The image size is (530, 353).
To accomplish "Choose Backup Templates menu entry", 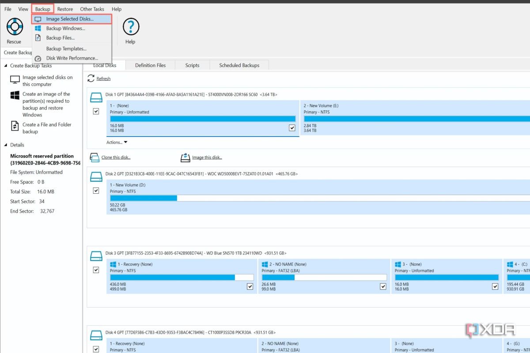I will [x=72, y=49].
